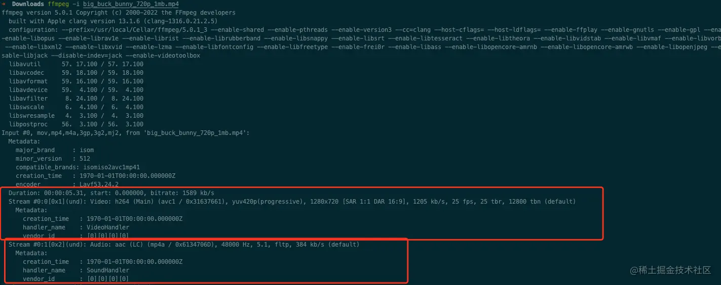Click the ffmpeg command word
This screenshot has width=721, height=285.
(x=58, y=4)
